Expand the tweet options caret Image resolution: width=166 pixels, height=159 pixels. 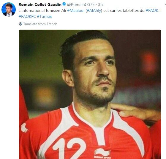tap(165, 4)
